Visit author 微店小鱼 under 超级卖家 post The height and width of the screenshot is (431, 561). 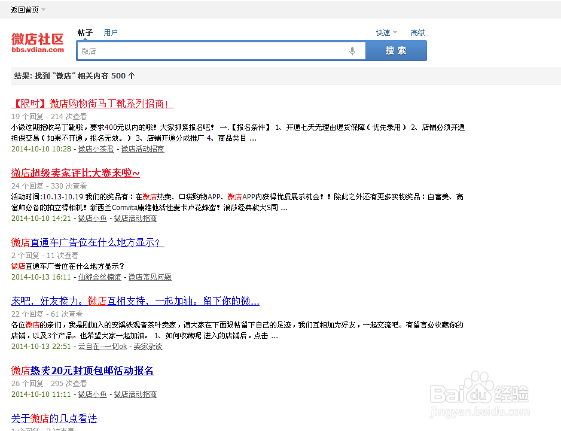[92, 218]
